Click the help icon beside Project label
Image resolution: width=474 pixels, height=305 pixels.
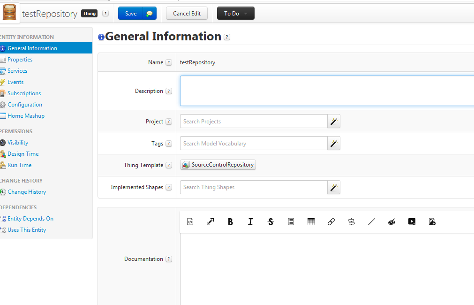pyautogui.click(x=169, y=122)
